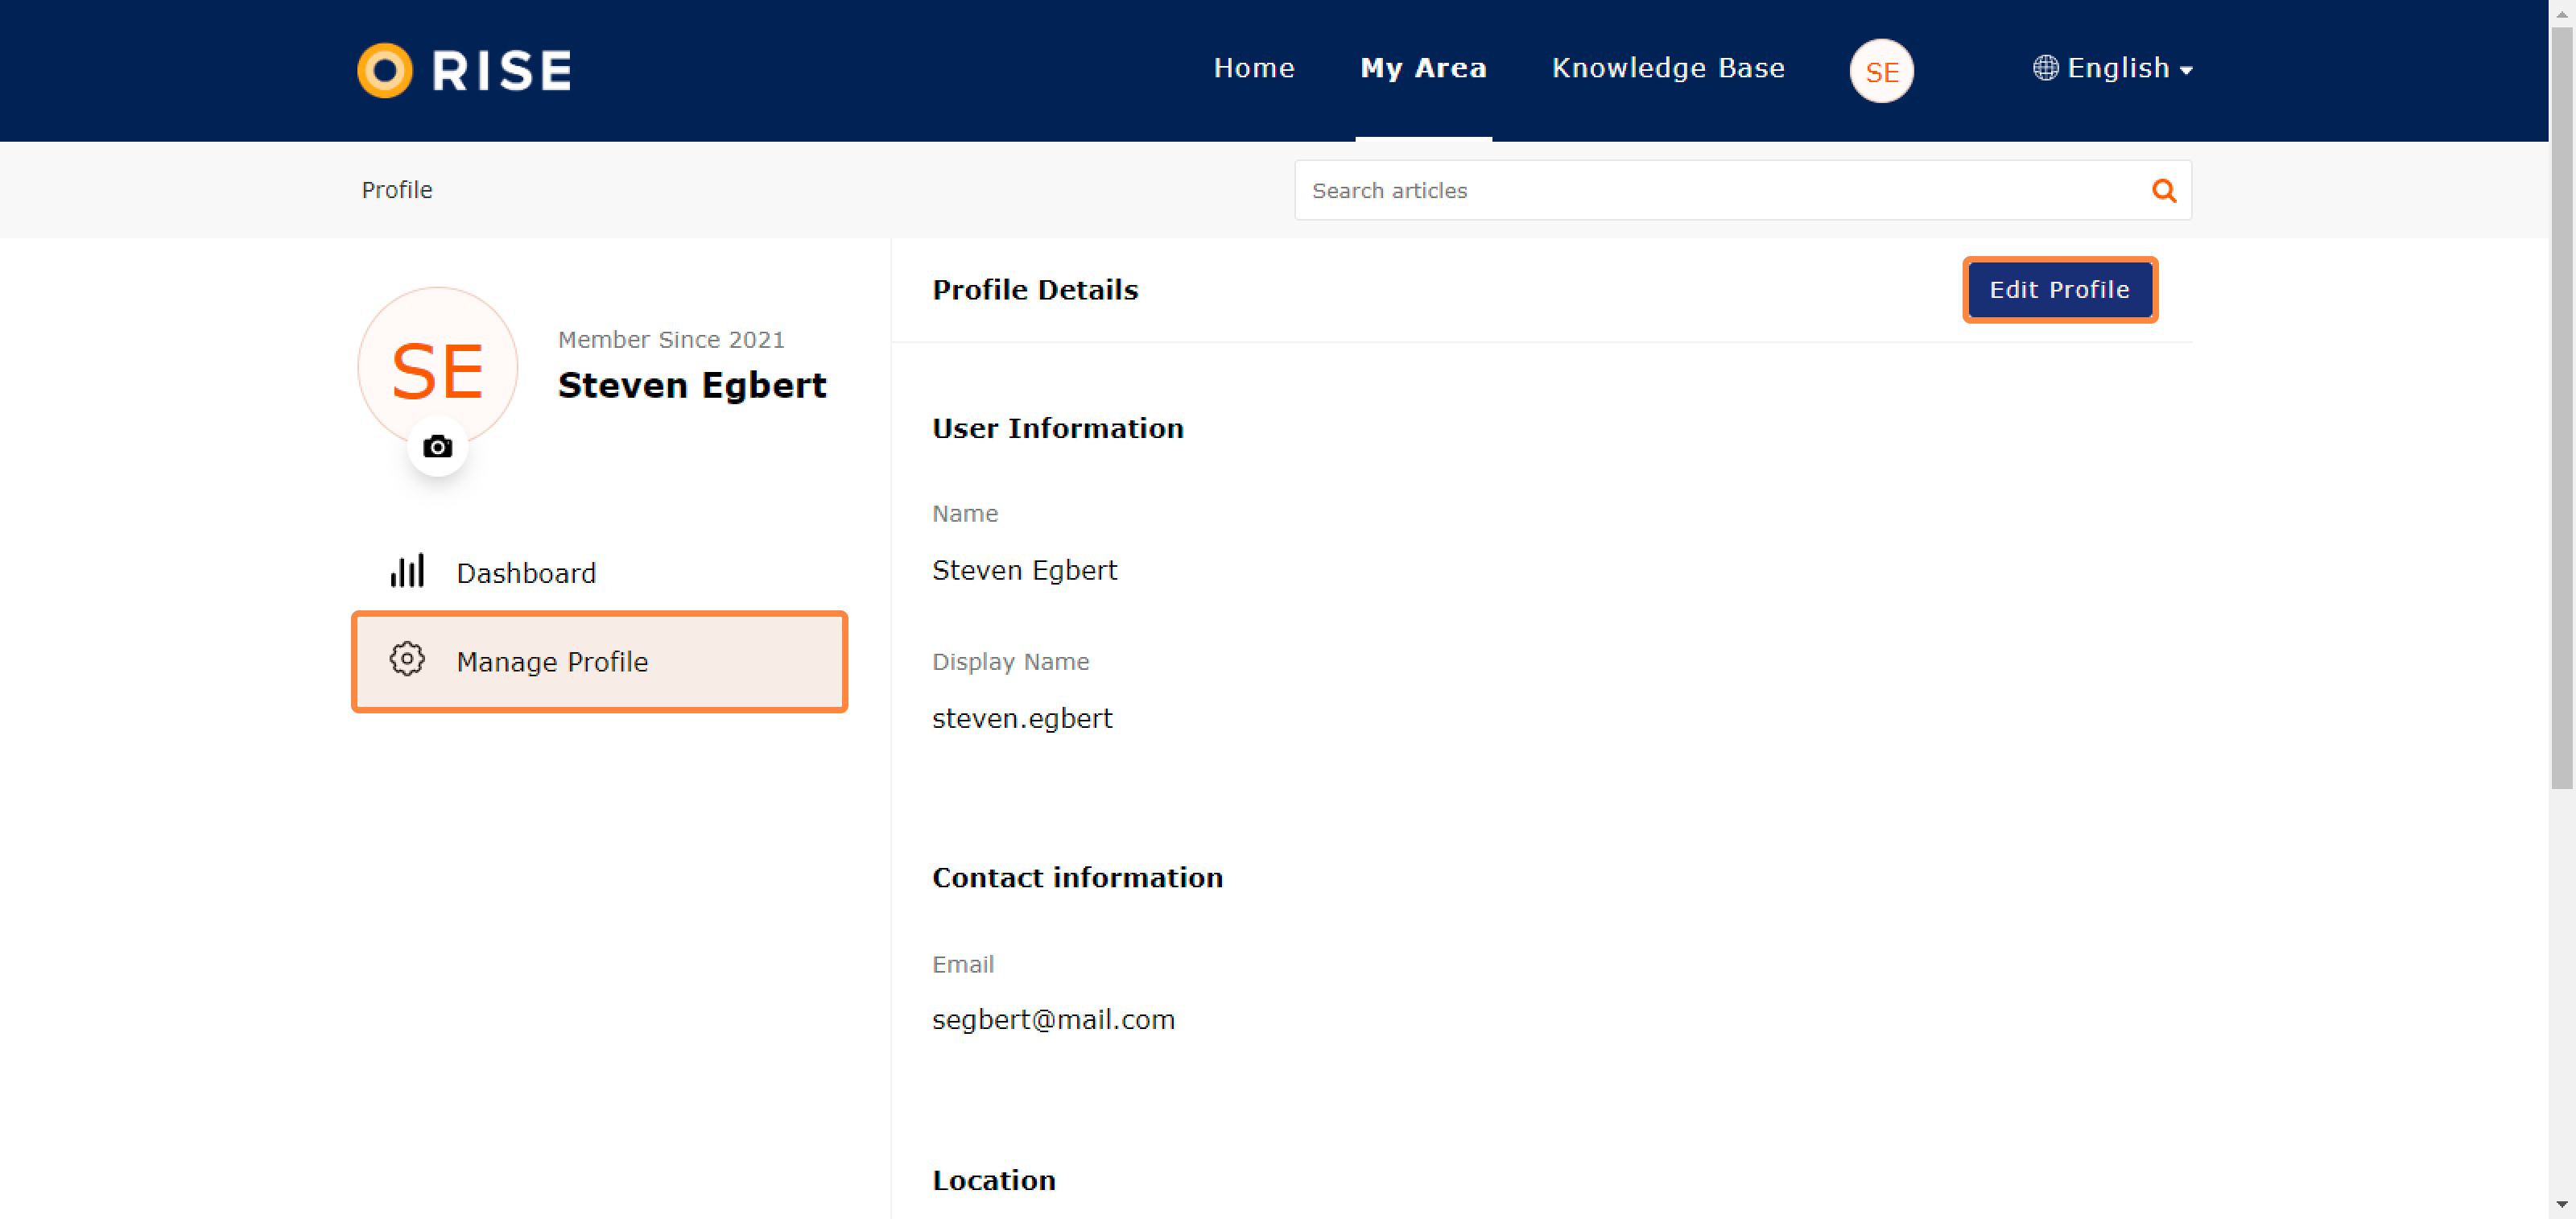Viewport: 2576px width, 1219px height.
Task: Click the Edit Profile button
Action: click(2059, 290)
